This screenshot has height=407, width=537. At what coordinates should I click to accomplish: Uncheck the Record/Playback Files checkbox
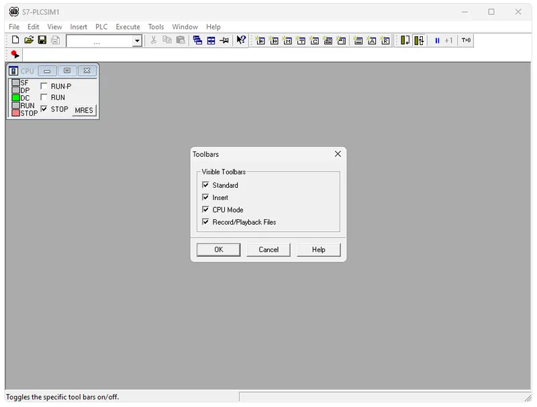(x=205, y=222)
